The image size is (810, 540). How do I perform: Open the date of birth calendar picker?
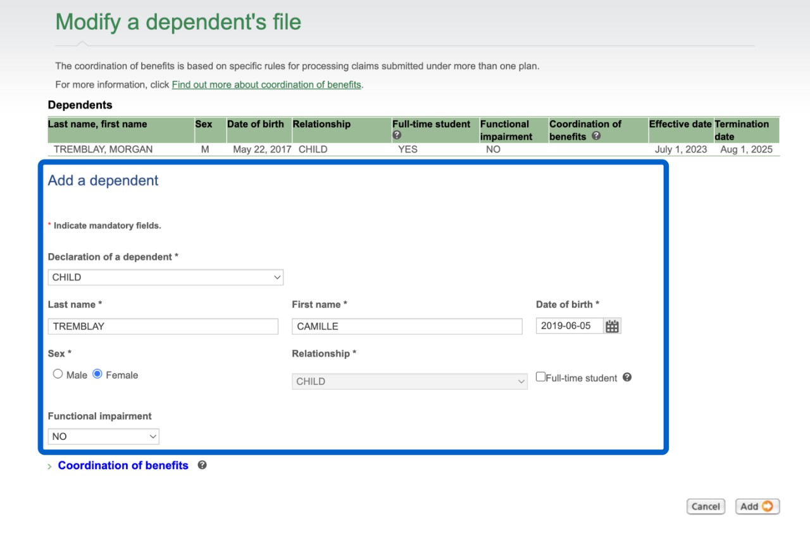[x=612, y=327]
